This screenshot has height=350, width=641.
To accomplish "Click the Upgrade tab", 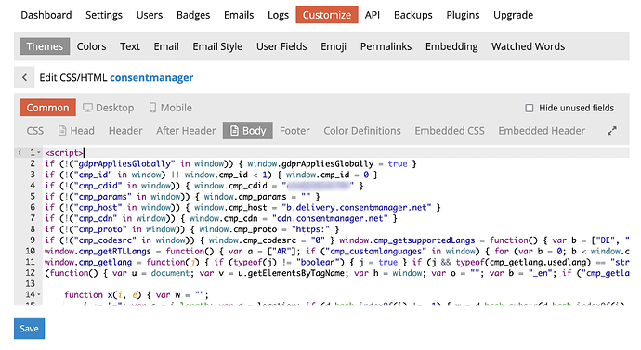I will pyautogui.click(x=514, y=15).
